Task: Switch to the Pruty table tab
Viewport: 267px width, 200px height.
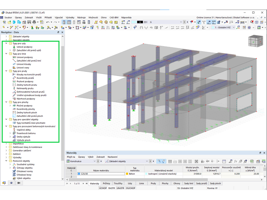Action: pyautogui.click(x=153, y=183)
